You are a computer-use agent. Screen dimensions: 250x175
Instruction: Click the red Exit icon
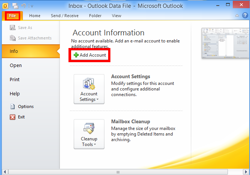(x=12, y=117)
